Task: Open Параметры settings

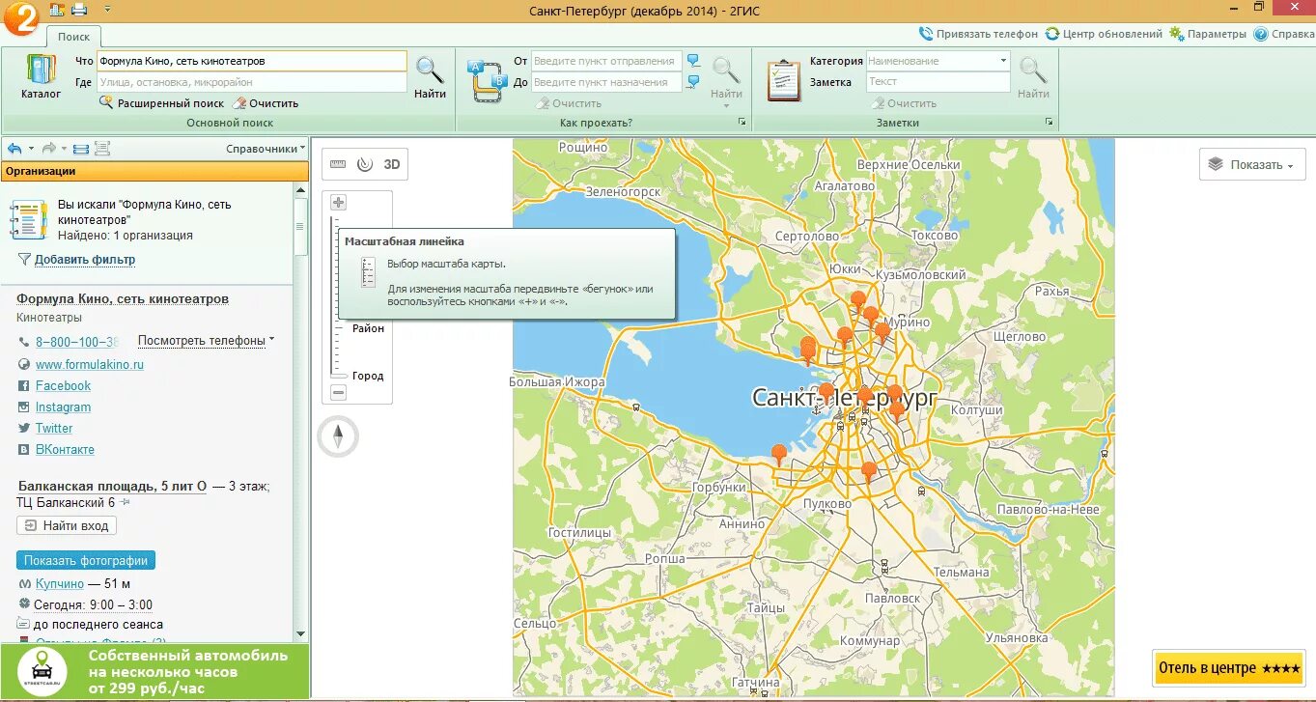Action: point(1208,34)
